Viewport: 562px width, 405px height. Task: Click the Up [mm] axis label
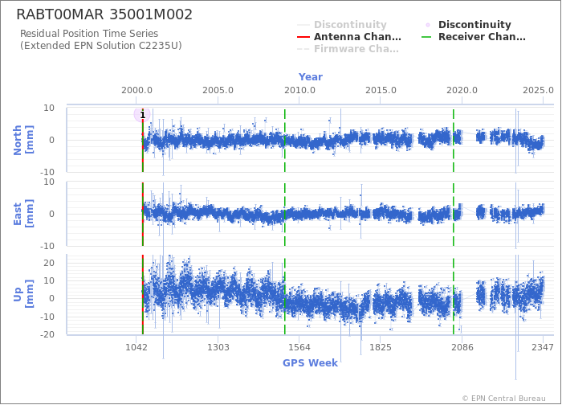coord(23,295)
